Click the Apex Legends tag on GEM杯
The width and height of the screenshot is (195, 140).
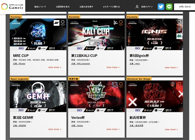[x=19, y=79]
